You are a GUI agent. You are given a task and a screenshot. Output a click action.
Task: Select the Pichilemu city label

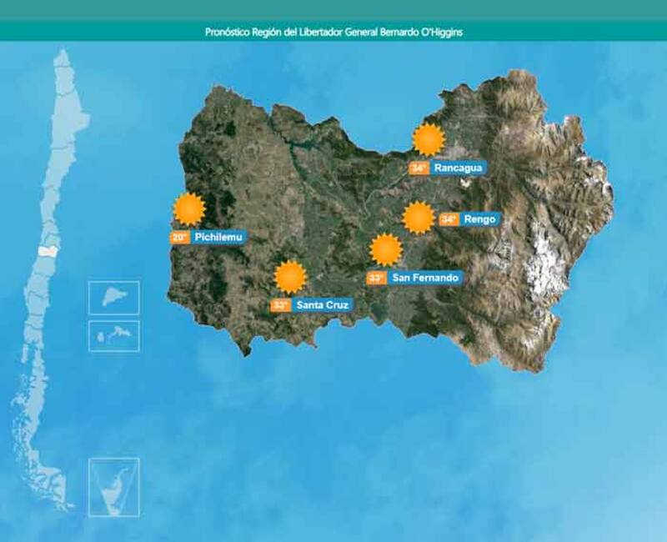point(218,237)
